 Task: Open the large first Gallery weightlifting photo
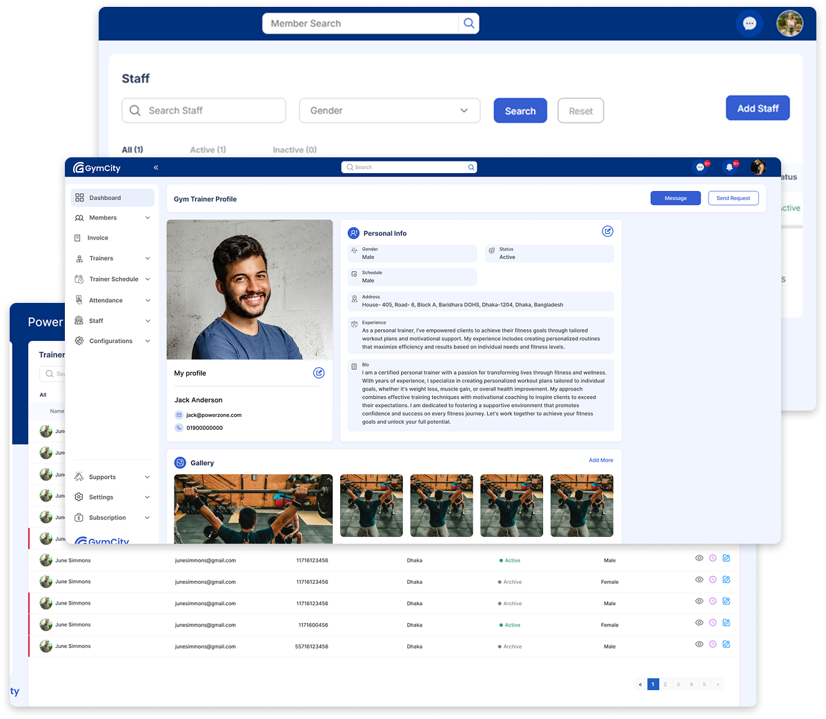point(253,509)
